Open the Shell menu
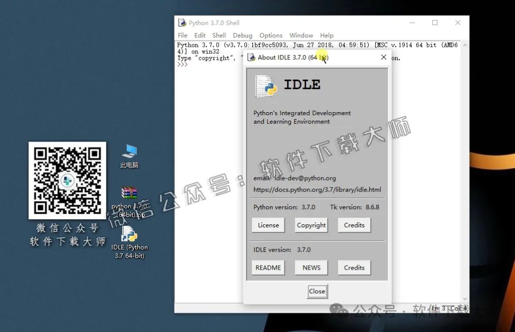Viewport: 515px width, 332px height. click(219, 35)
